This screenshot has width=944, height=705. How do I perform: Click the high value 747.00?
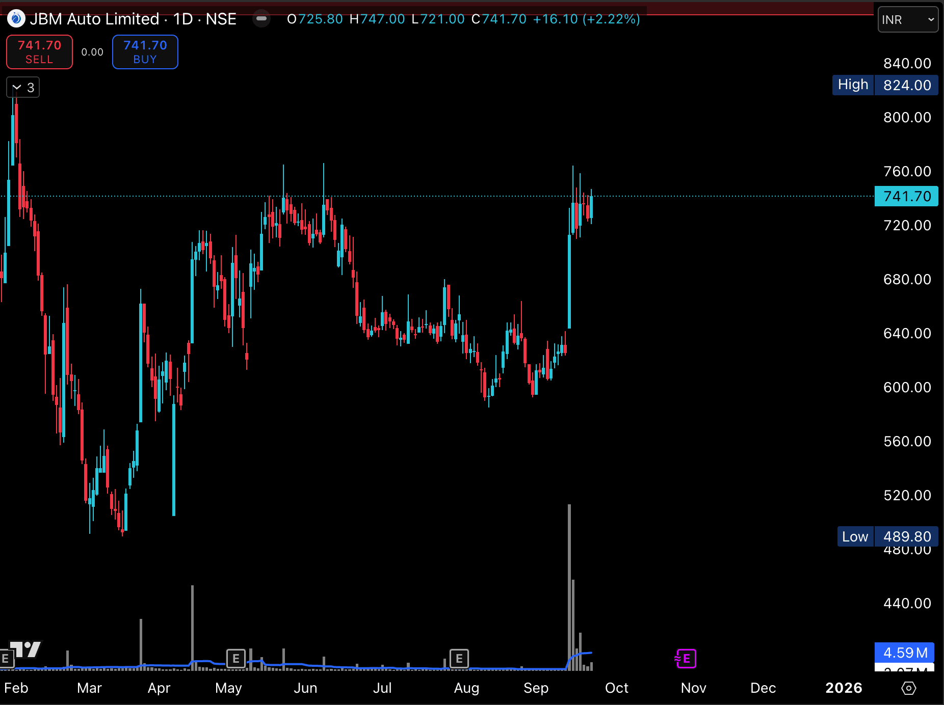383,19
